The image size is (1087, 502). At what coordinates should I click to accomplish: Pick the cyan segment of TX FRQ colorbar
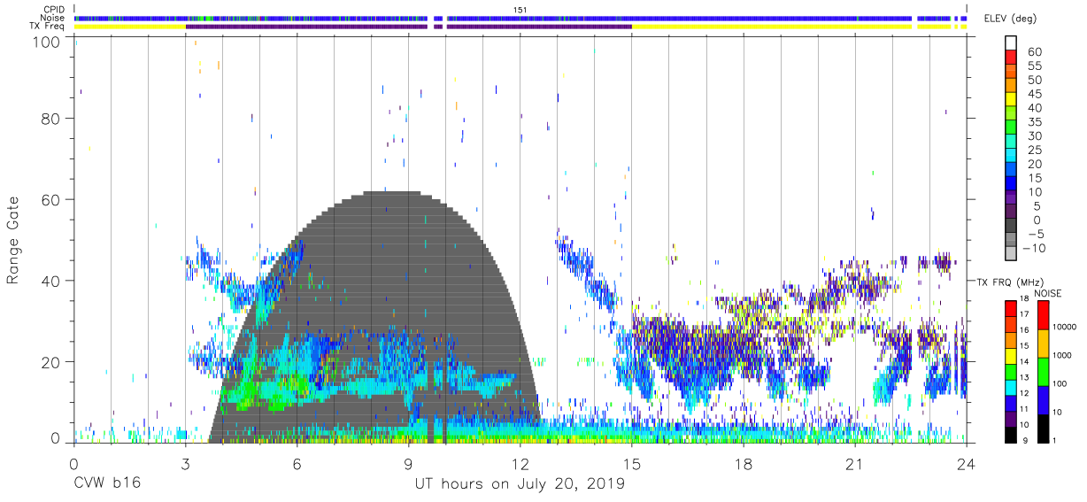pyautogui.click(x=1012, y=386)
